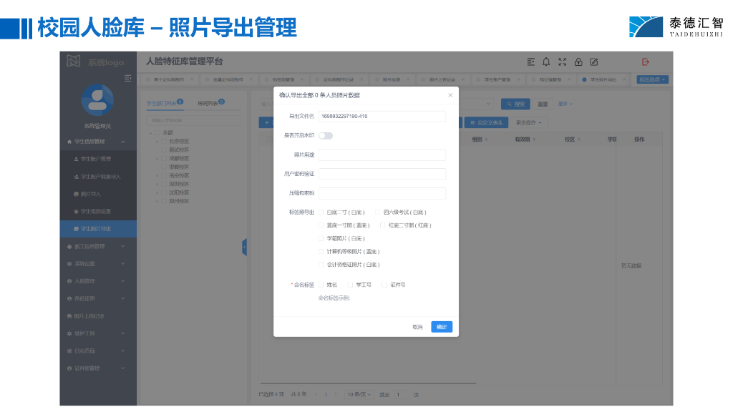733x412 pixels.
Task: Click the 重置 reset button
Action: coord(543,104)
